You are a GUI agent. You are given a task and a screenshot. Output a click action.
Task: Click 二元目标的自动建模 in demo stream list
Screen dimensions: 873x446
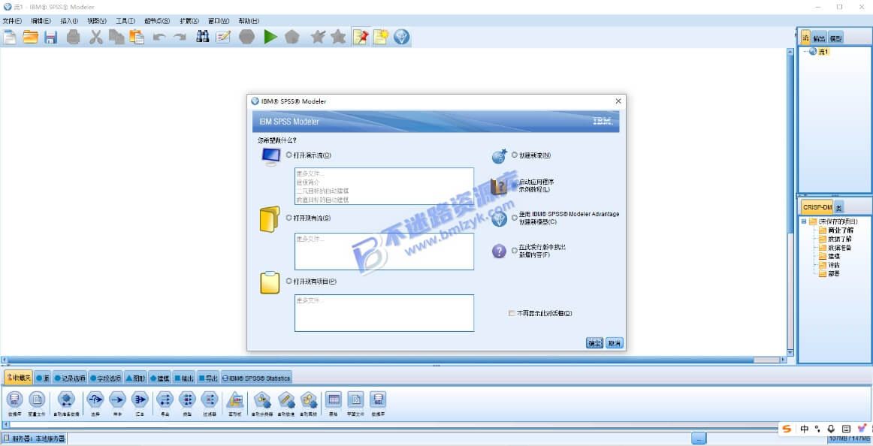point(323,191)
